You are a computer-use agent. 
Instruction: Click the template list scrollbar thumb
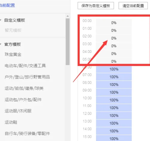point(68,42)
